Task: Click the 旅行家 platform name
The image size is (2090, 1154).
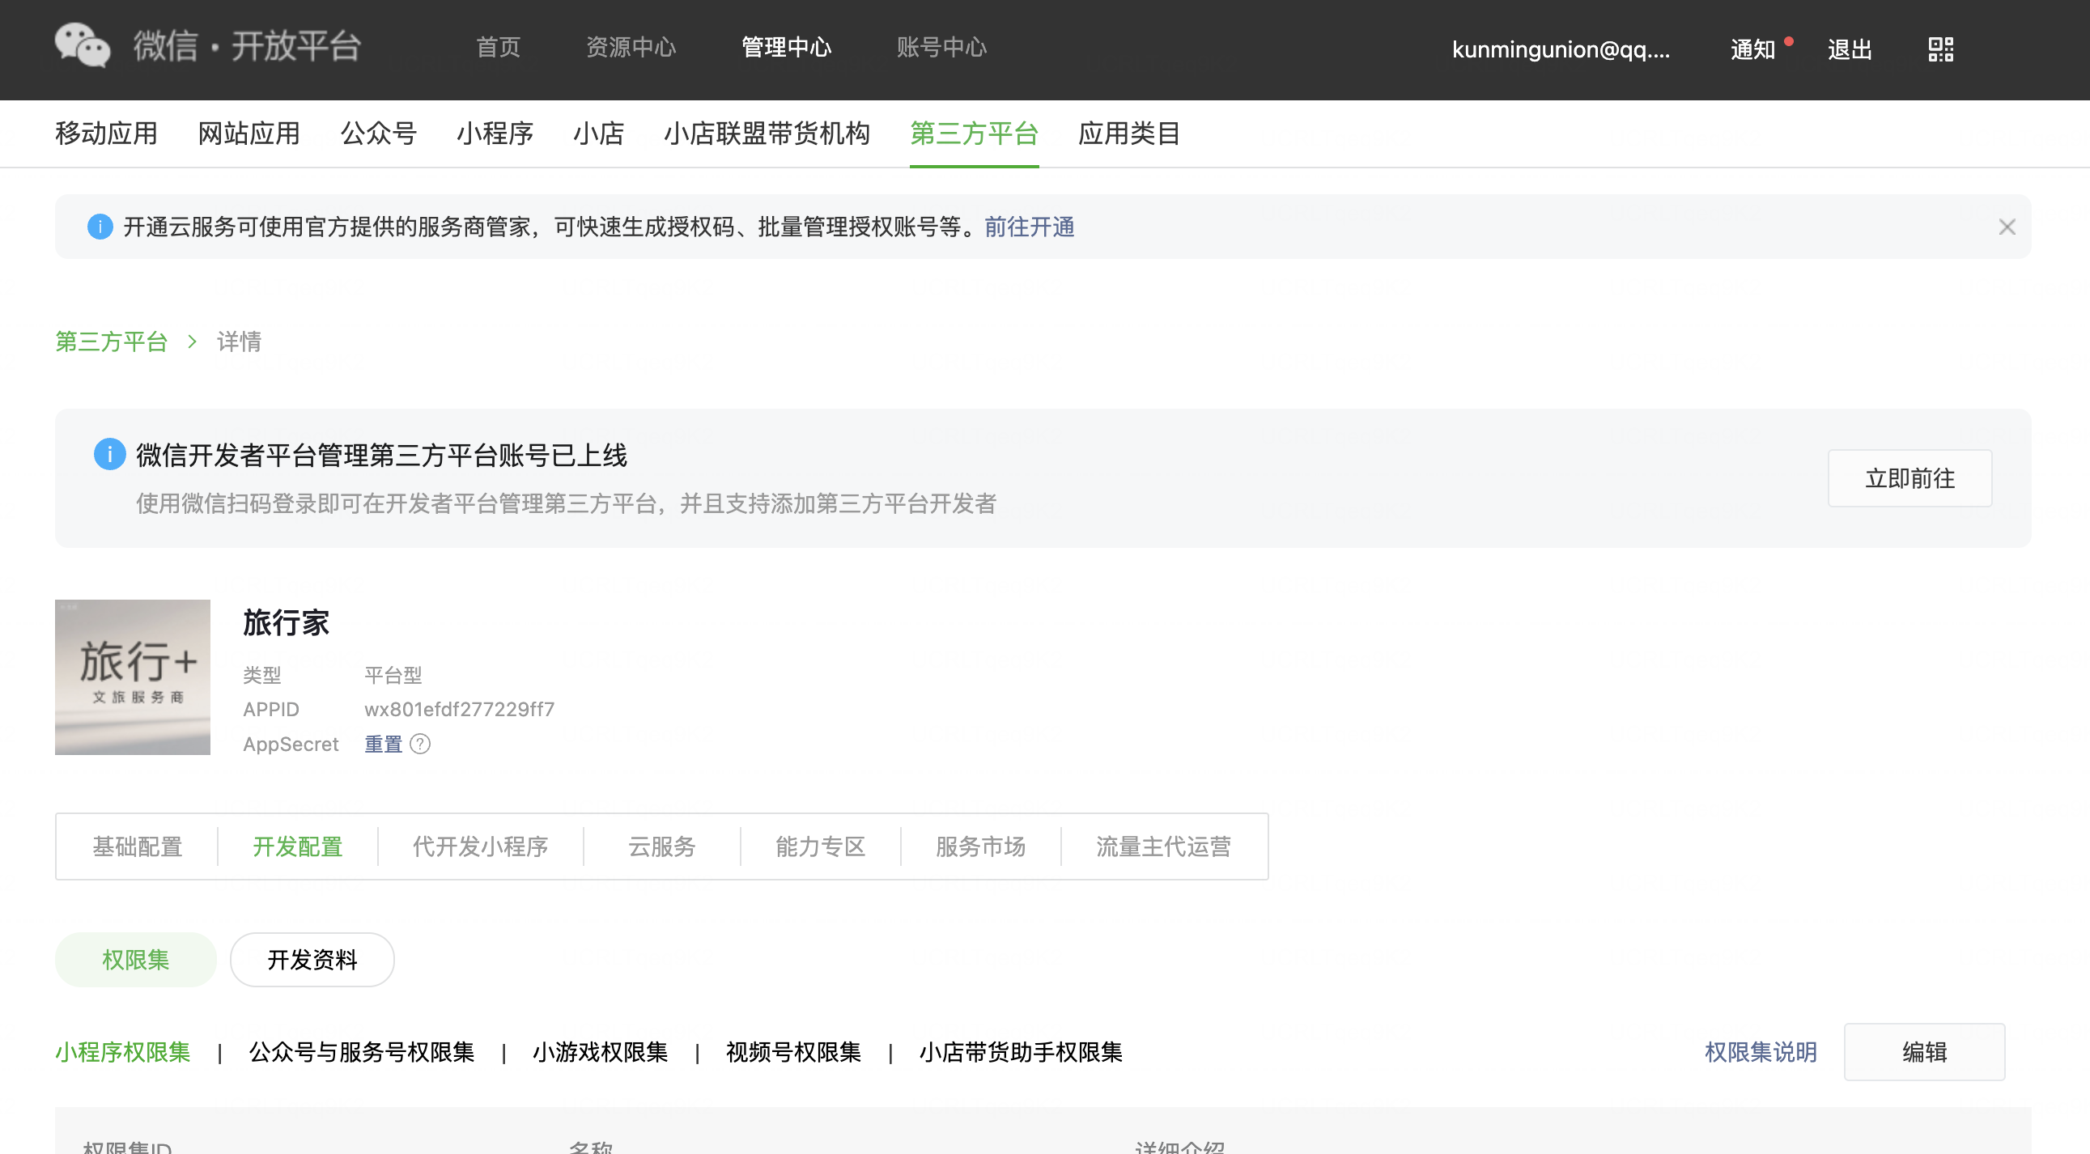Action: point(287,622)
